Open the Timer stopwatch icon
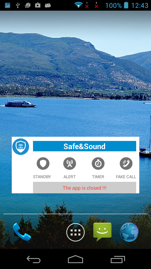 (x=98, y=163)
